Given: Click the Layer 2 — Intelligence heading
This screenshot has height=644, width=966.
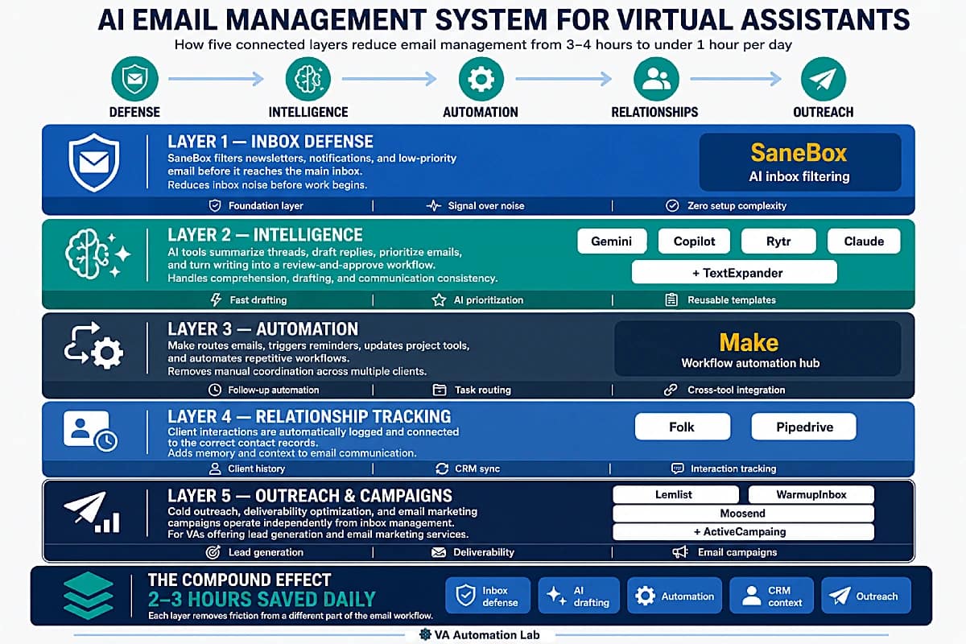Looking at the screenshot, I should pos(265,235).
